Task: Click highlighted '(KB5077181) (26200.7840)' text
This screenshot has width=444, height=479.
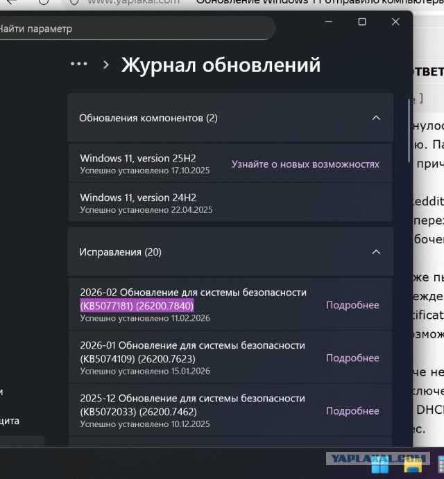Action: pyautogui.click(x=137, y=306)
